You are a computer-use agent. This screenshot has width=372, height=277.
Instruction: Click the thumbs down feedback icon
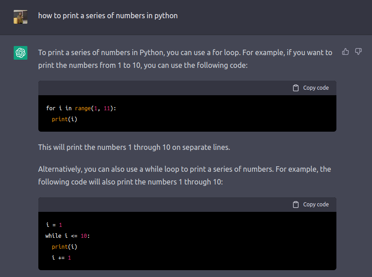point(358,51)
